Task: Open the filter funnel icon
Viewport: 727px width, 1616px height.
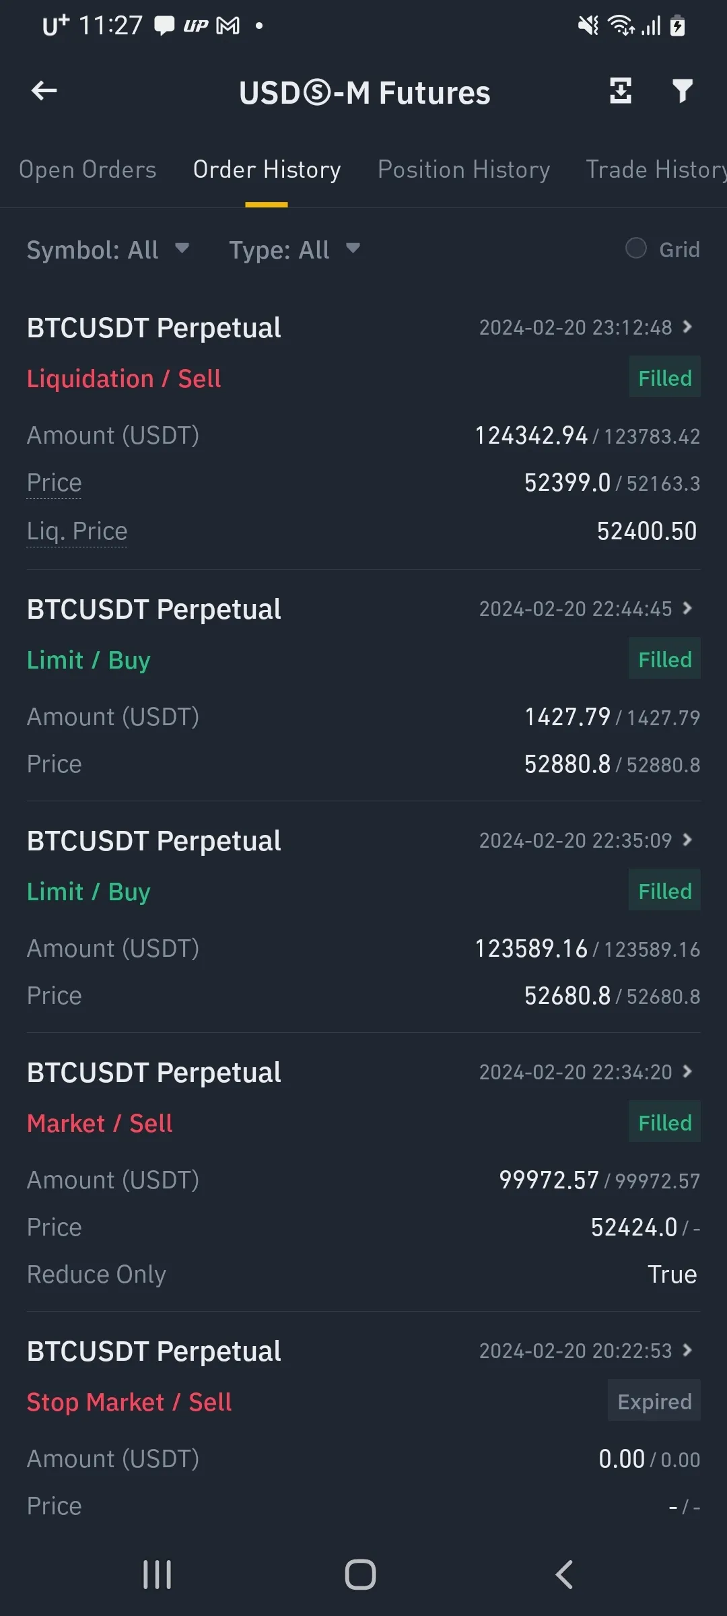Action: pyautogui.click(x=682, y=91)
